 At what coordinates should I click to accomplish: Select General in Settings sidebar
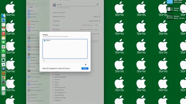[32, 35]
